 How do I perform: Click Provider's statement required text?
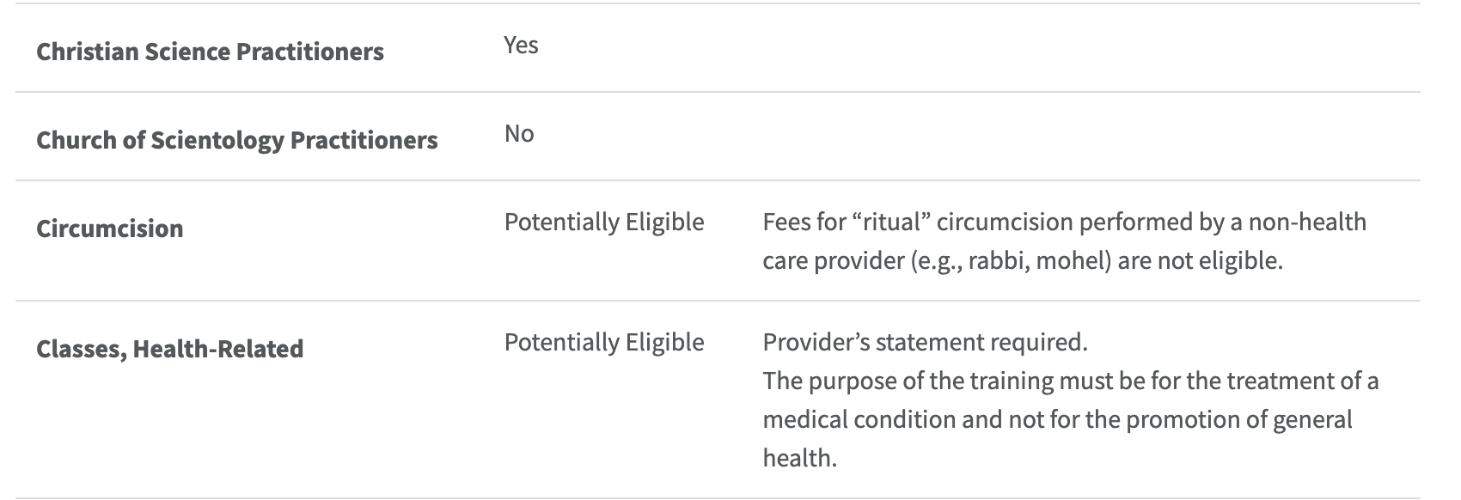coord(925,343)
